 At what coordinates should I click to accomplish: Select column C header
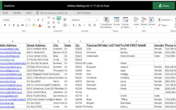40,41
